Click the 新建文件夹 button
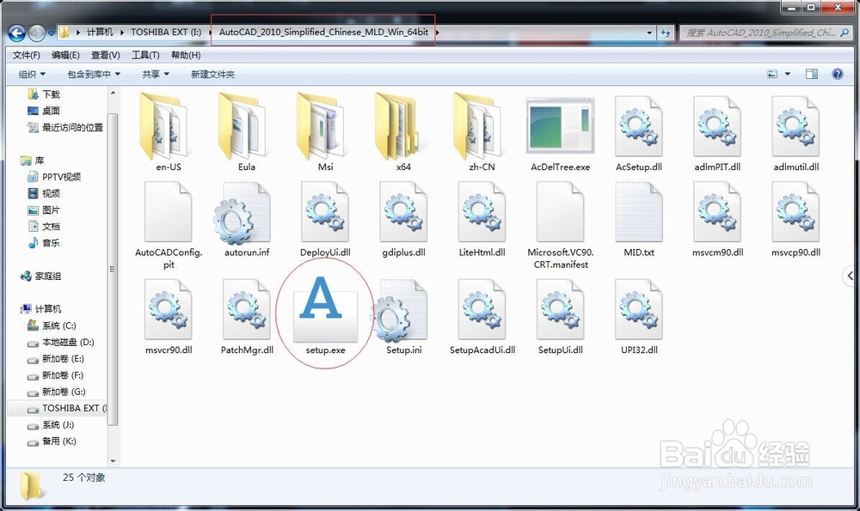This screenshot has width=860, height=511. click(212, 74)
